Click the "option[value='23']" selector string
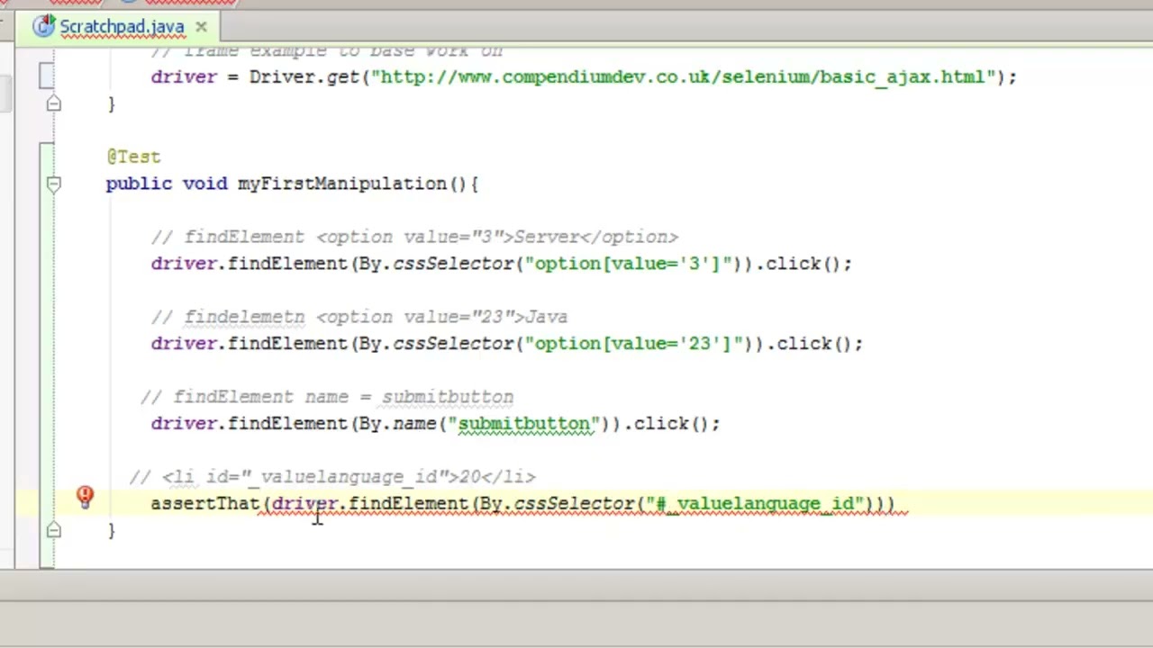The image size is (1153, 648). [634, 344]
